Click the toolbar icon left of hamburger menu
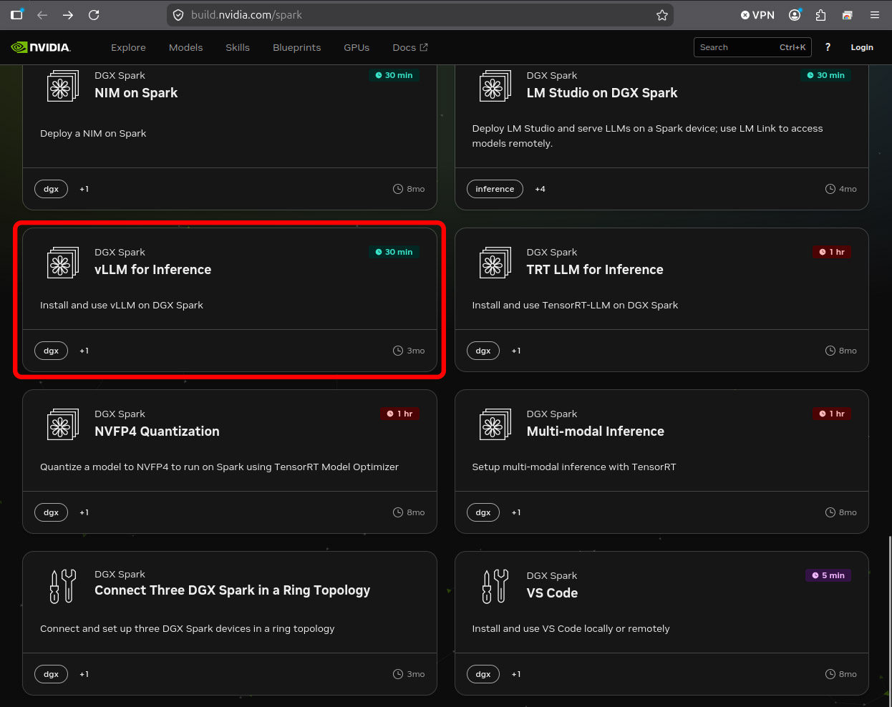This screenshot has height=707, width=892. pyautogui.click(x=848, y=15)
